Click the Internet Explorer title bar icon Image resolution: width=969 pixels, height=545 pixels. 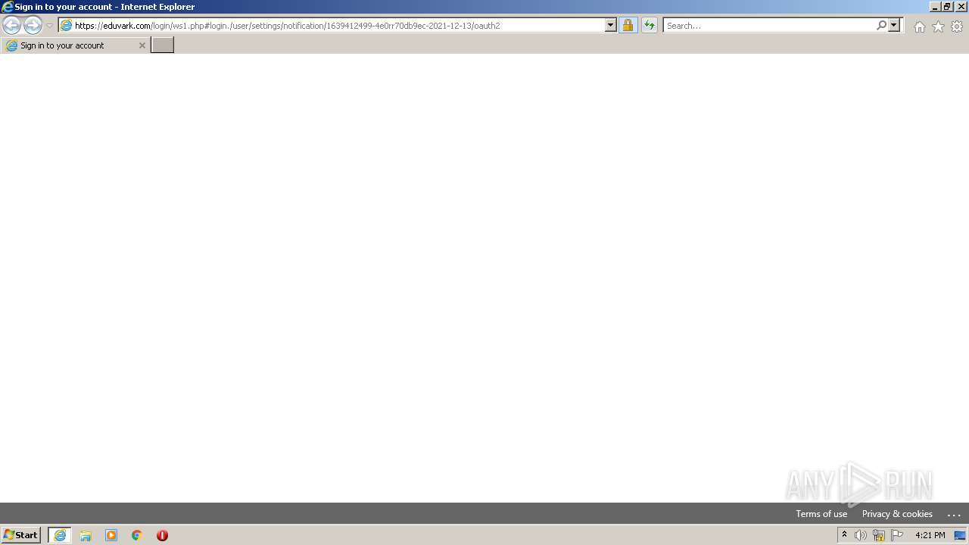(8, 7)
